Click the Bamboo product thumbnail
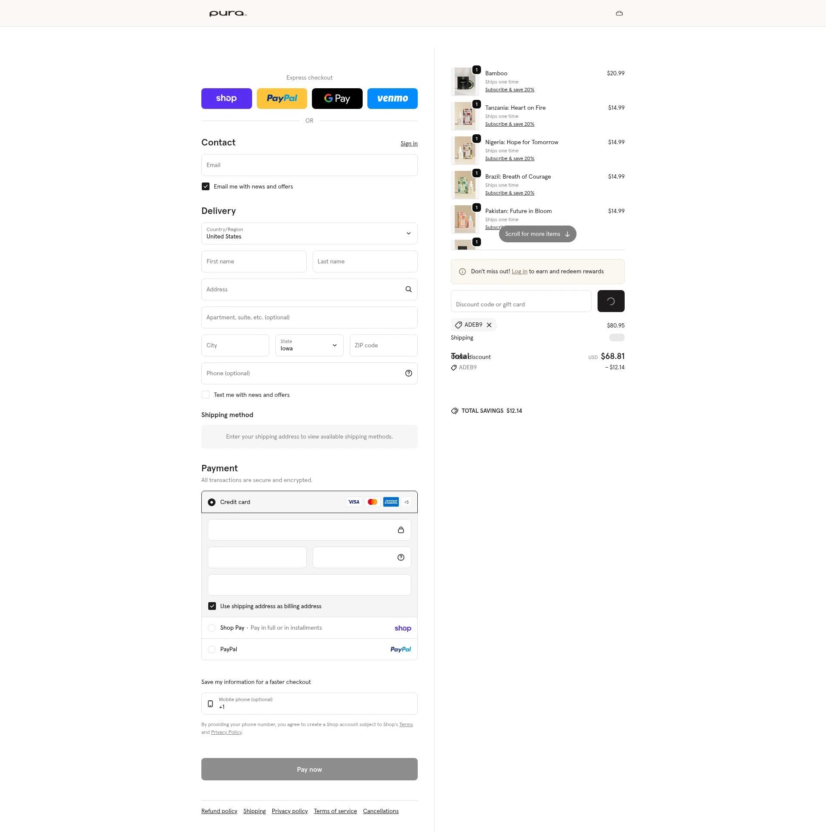Image resolution: width=826 pixels, height=832 pixels. coord(465,82)
